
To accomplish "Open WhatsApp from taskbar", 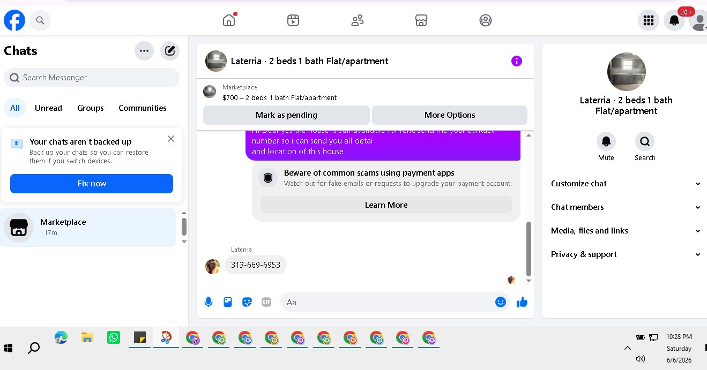I will tap(114, 337).
